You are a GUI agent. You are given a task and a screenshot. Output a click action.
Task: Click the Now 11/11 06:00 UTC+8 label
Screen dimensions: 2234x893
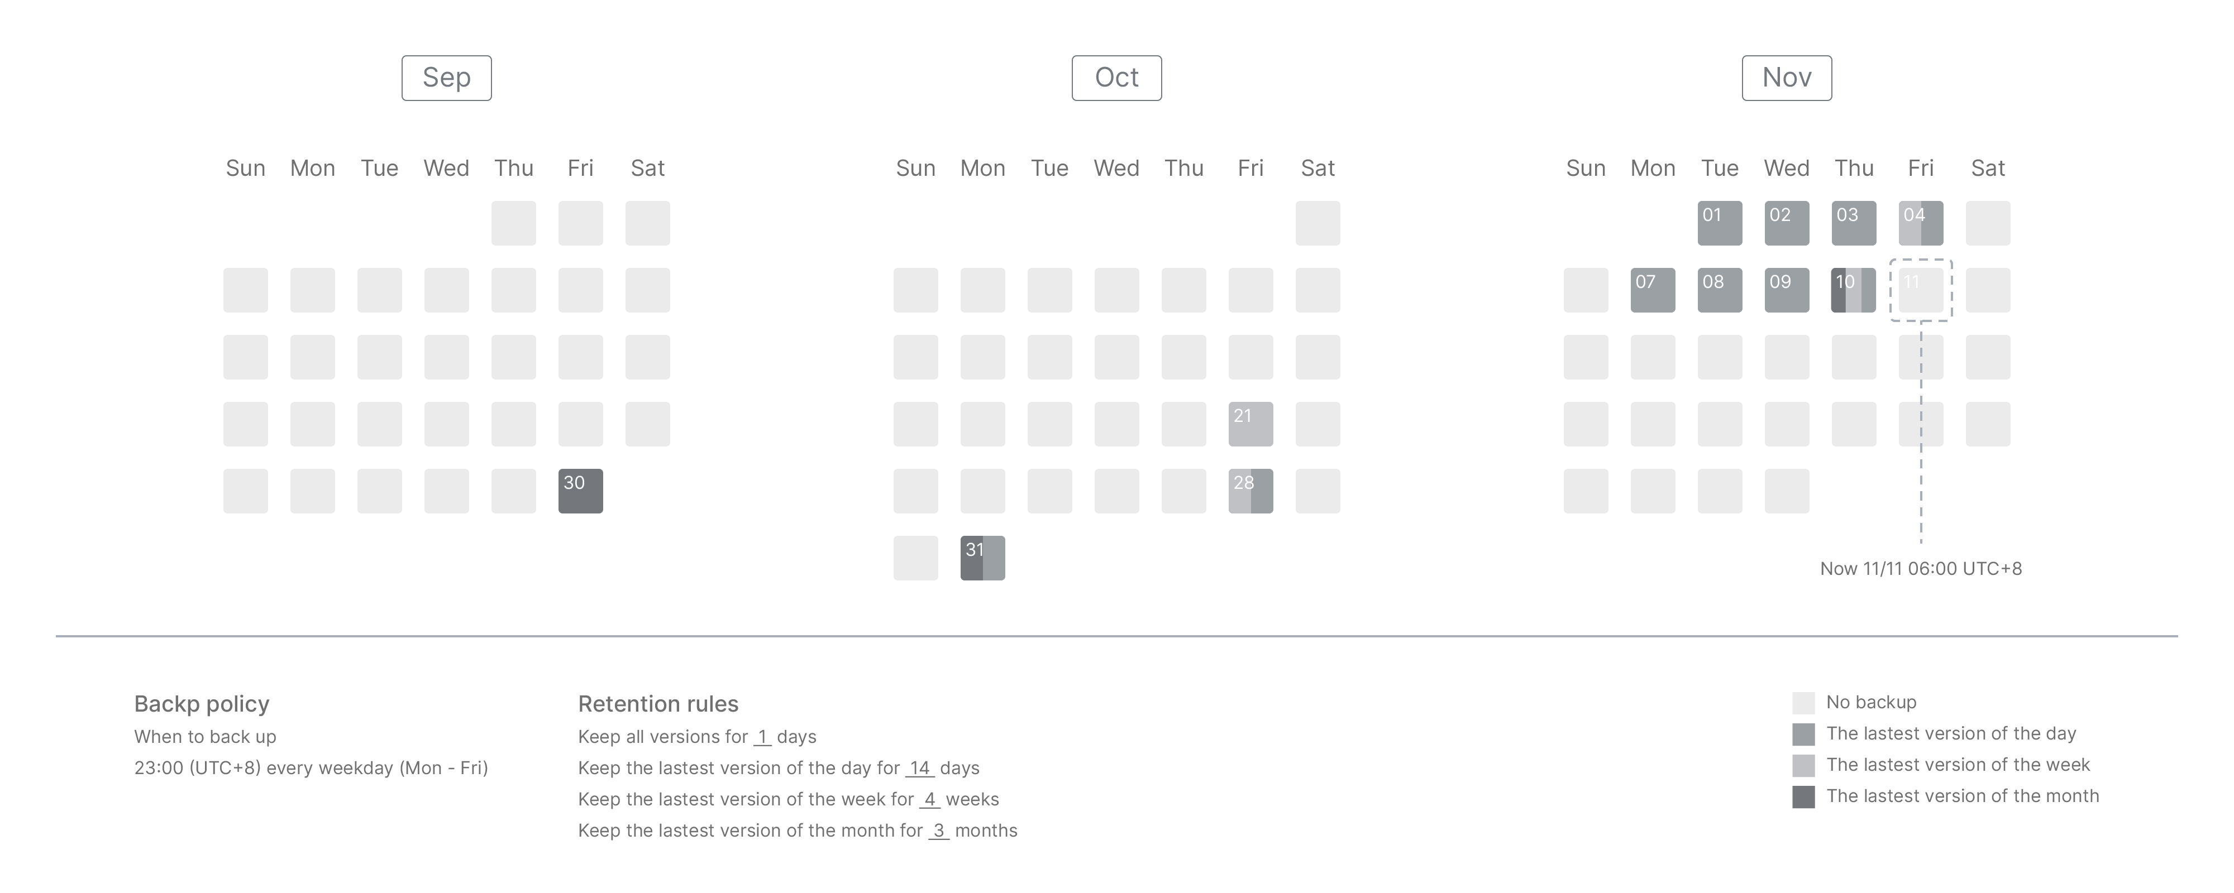coord(1920,569)
